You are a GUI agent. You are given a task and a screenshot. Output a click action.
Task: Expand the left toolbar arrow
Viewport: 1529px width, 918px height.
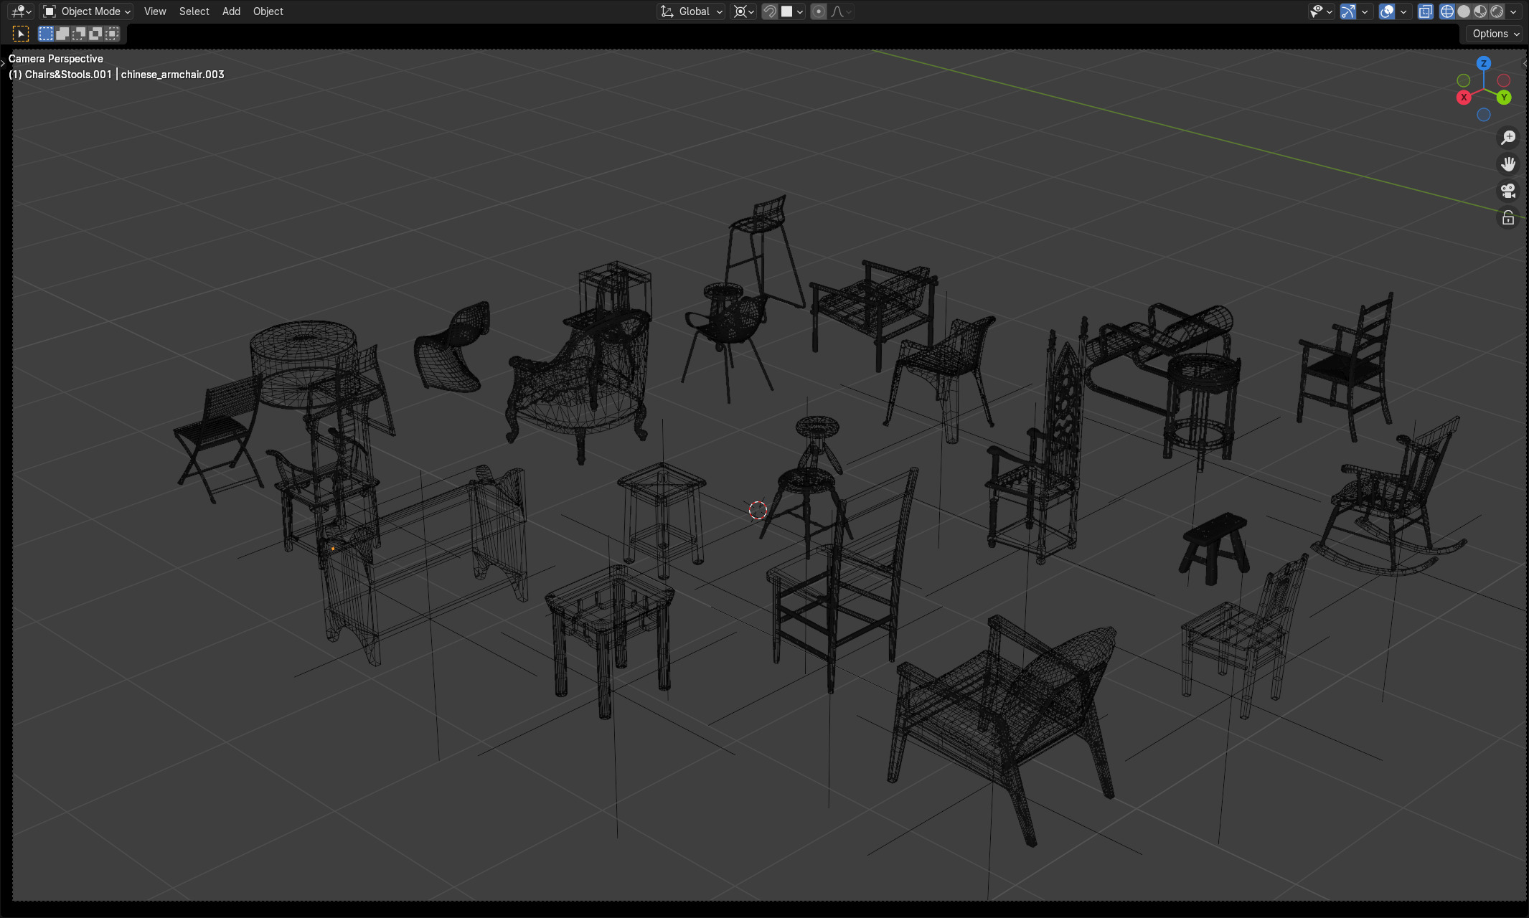point(3,63)
